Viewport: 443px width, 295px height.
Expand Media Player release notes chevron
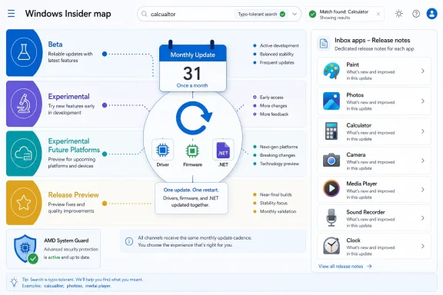coord(423,190)
